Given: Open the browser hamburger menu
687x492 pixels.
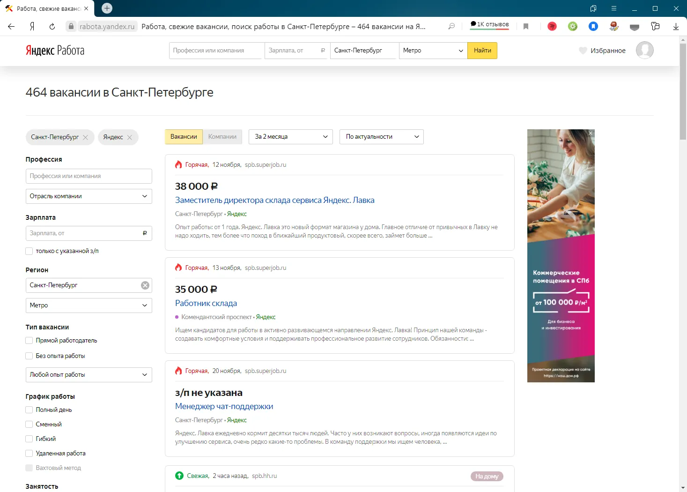Looking at the screenshot, I should tap(613, 8).
